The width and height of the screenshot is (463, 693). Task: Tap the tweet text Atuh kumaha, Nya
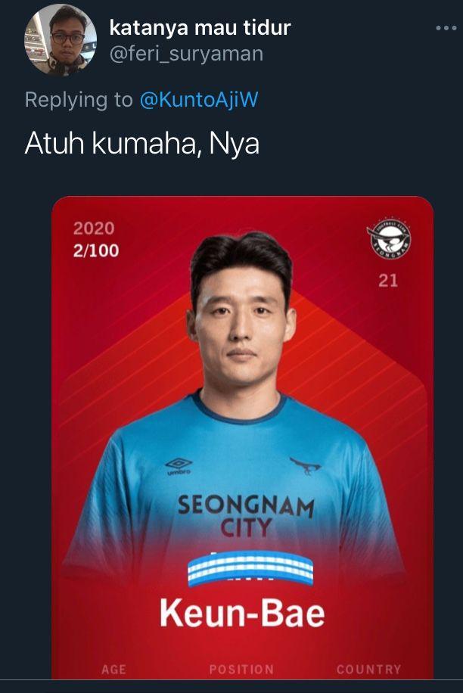pos(141,144)
